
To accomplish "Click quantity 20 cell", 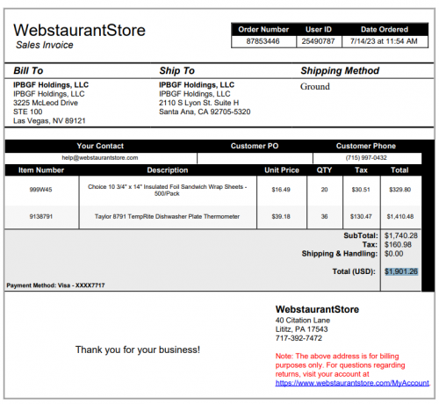I will (x=324, y=190).
